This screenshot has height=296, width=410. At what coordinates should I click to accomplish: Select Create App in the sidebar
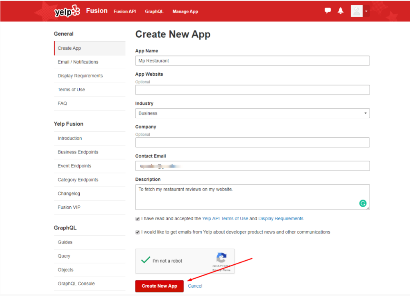click(90, 48)
